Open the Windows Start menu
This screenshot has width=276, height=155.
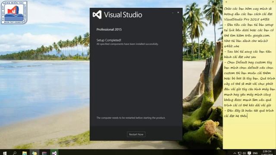coord(5,153)
